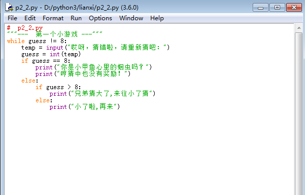Viewport: 305px width, 195px height.
Task: Click the scrollbar up arrow
Action: coord(299,28)
